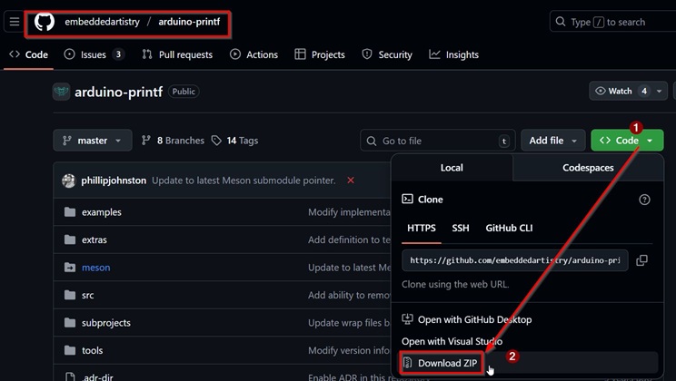Open the Insights tab

coord(453,54)
